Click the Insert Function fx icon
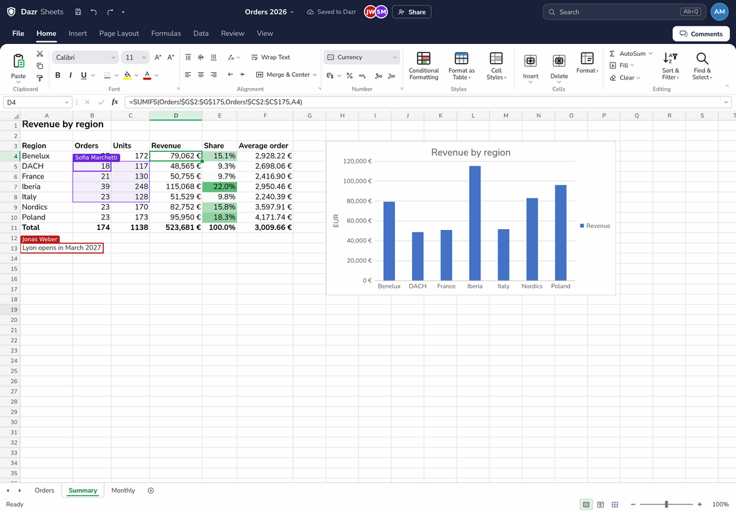The image size is (736, 511). tap(115, 102)
